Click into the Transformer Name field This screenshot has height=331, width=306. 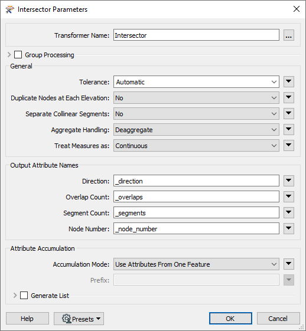coord(196,35)
